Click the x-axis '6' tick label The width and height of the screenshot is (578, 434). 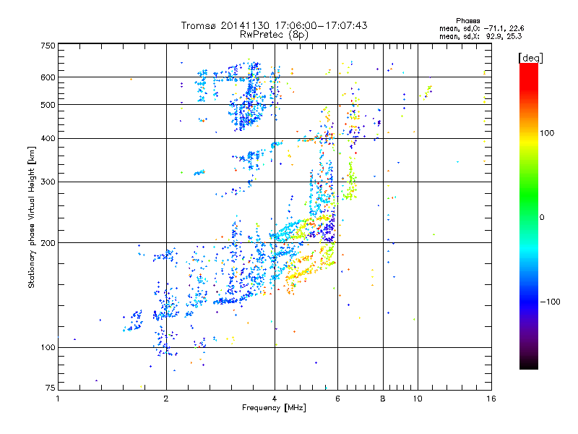337,399
